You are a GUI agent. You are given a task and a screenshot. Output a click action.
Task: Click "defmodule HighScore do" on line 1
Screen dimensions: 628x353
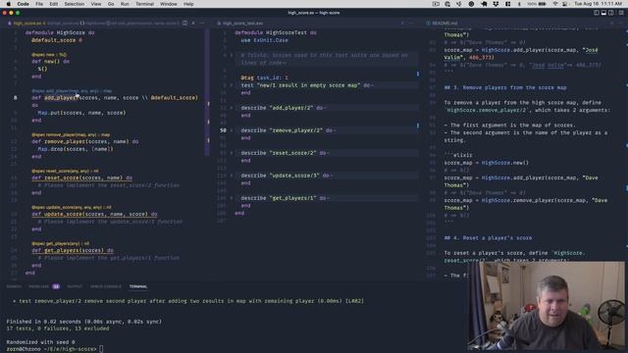60,32
